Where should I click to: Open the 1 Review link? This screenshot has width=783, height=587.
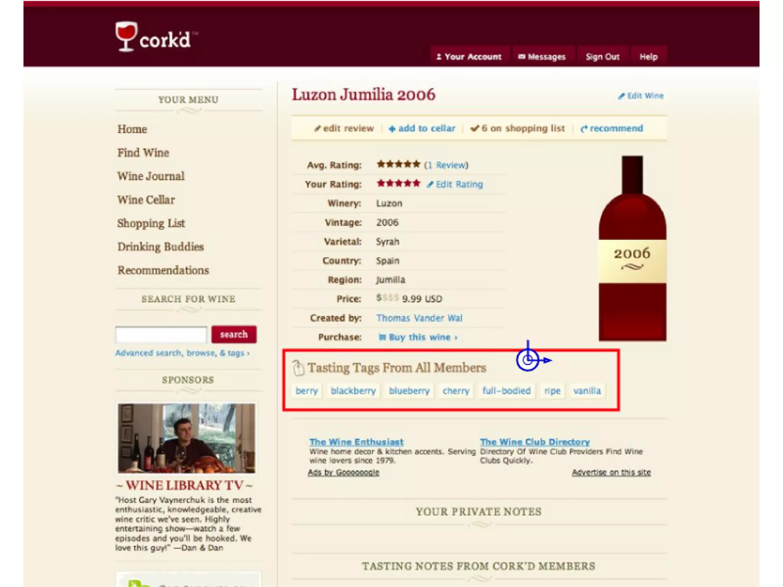pyautogui.click(x=446, y=165)
